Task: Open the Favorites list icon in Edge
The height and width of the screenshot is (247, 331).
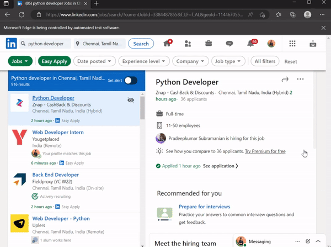Action: coord(279,14)
